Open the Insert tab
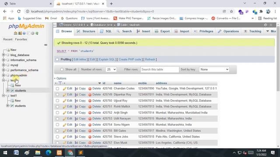This screenshot has width=280, height=157. pos(143,31)
